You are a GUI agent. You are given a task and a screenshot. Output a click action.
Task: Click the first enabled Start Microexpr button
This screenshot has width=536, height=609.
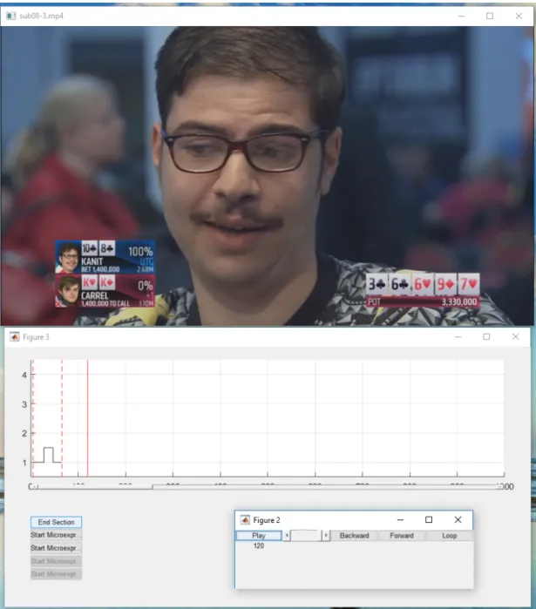coord(56,535)
